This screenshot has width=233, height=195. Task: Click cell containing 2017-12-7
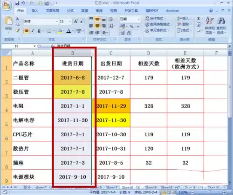coord(111,77)
